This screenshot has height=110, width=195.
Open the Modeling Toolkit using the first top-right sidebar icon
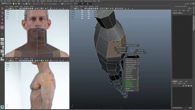186,4
